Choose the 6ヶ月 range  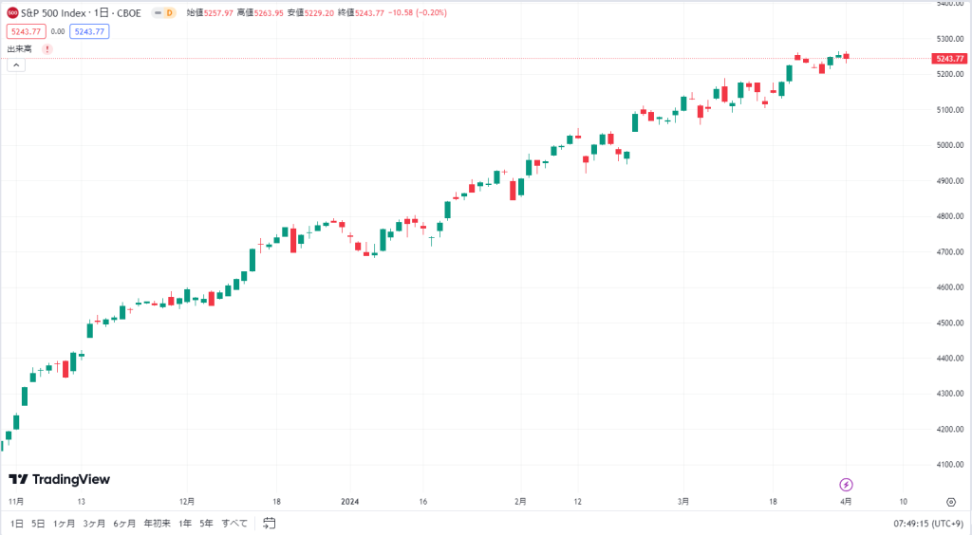coord(124,524)
